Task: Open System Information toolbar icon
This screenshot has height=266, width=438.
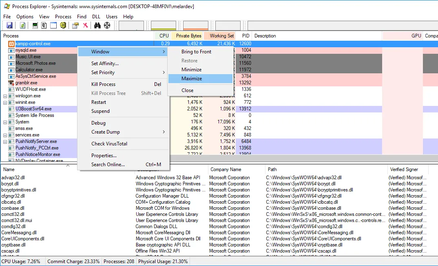Action: 35,25
